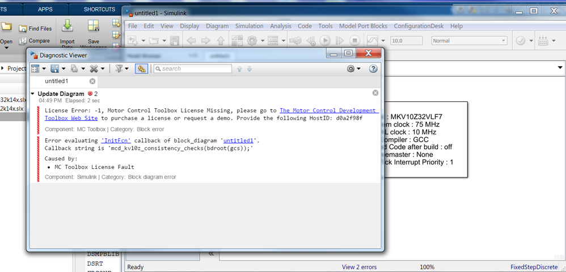This screenshot has width=566, height=272.
Task: Open dropdown next to copy icon
Action: (x=83, y=69)
